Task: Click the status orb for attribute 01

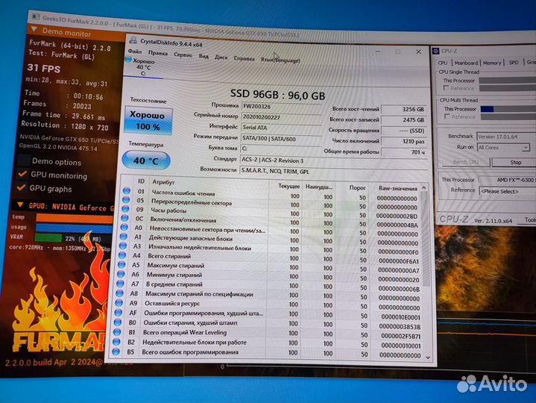Action: (125, 191)
